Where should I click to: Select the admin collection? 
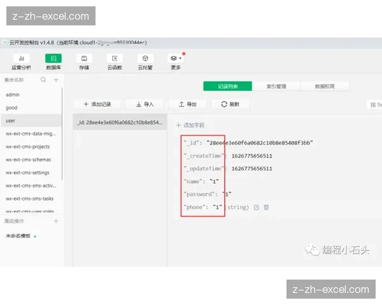coord(31,95)
